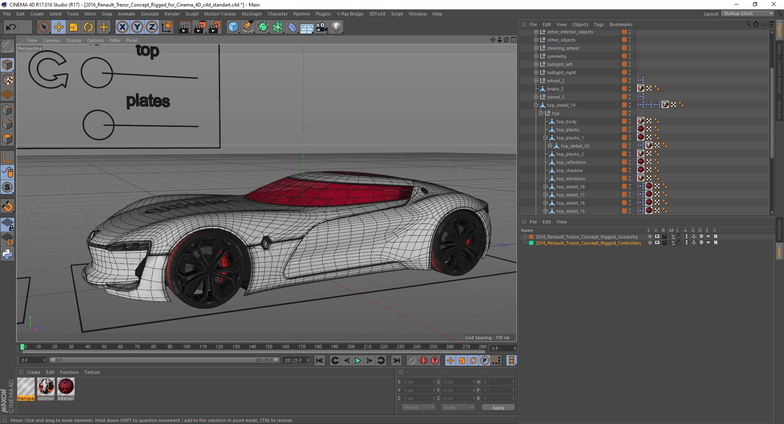Click the green Rigged_Controllers layer color swatch
Screen dimensions: 784x424
coord(531,243)
